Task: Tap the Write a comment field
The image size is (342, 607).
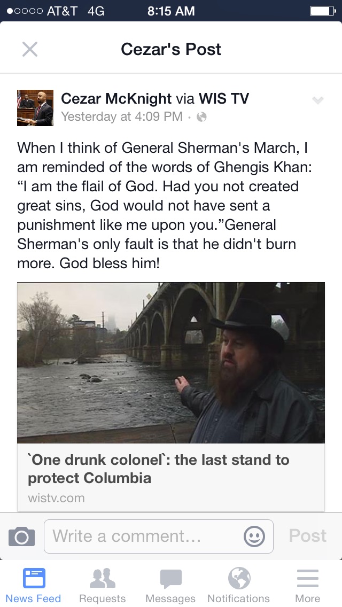Action: pos(144,536)
